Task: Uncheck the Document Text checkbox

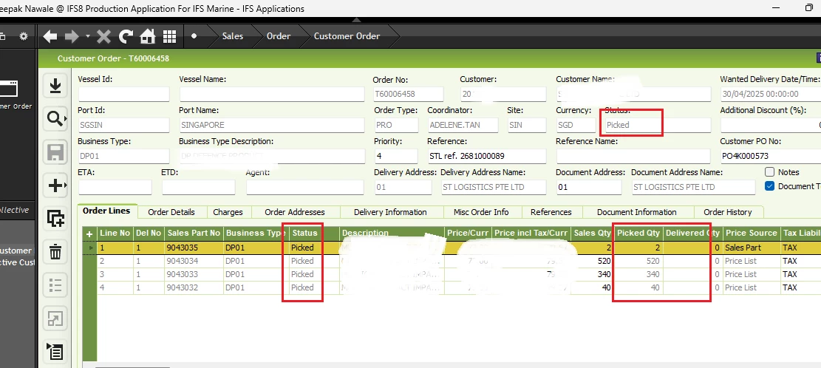Action: pyautogui.click(x=770, y=186)
